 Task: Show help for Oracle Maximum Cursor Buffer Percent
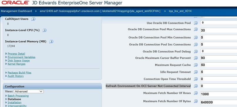point(196,58)
